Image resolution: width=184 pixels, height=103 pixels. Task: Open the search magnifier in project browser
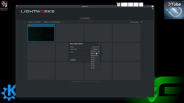(141, 22)
